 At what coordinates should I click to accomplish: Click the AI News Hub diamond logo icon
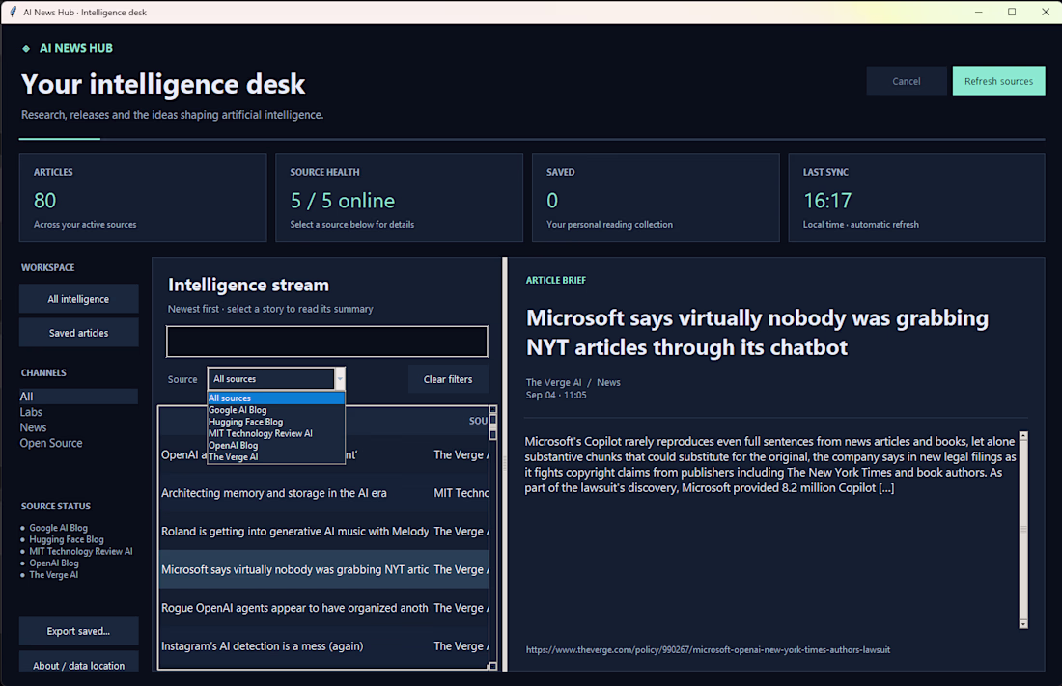(x=26, y=49)
